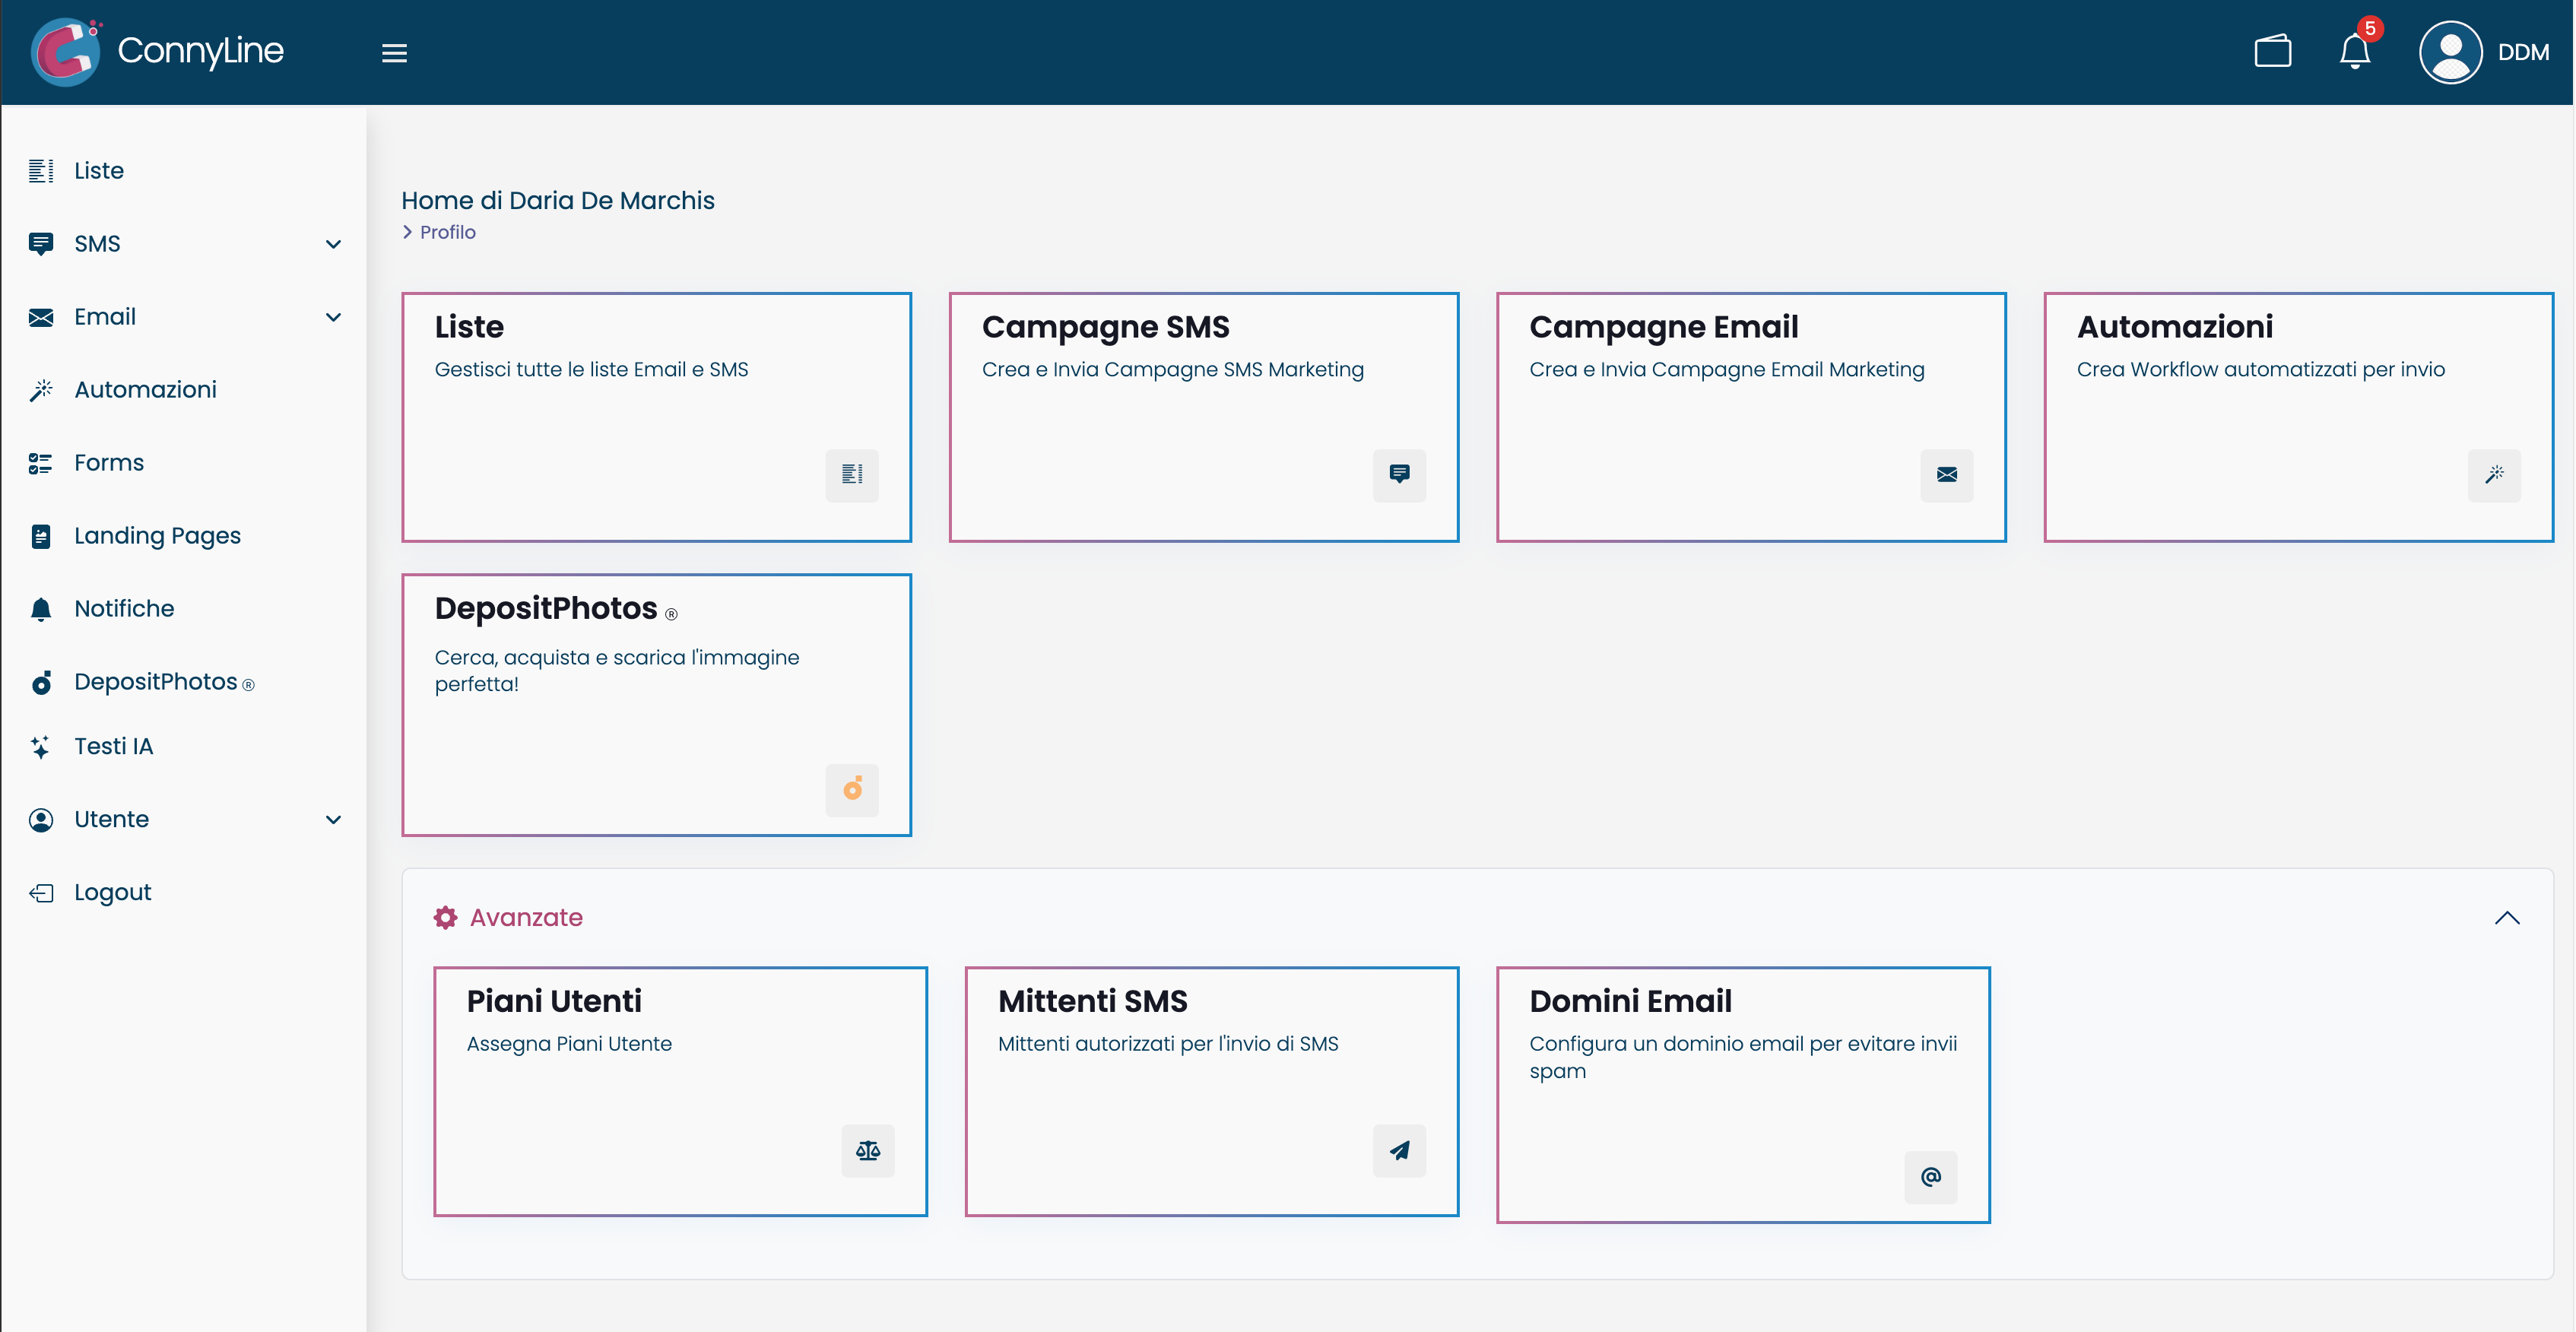Open the notifications bell with 5 alerts
This screenshot has width=2576, height=1332.
point(2355,52)
